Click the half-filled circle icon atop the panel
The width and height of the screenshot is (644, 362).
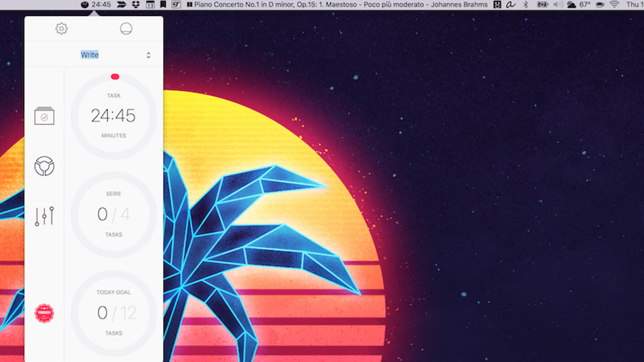point(126,28)
